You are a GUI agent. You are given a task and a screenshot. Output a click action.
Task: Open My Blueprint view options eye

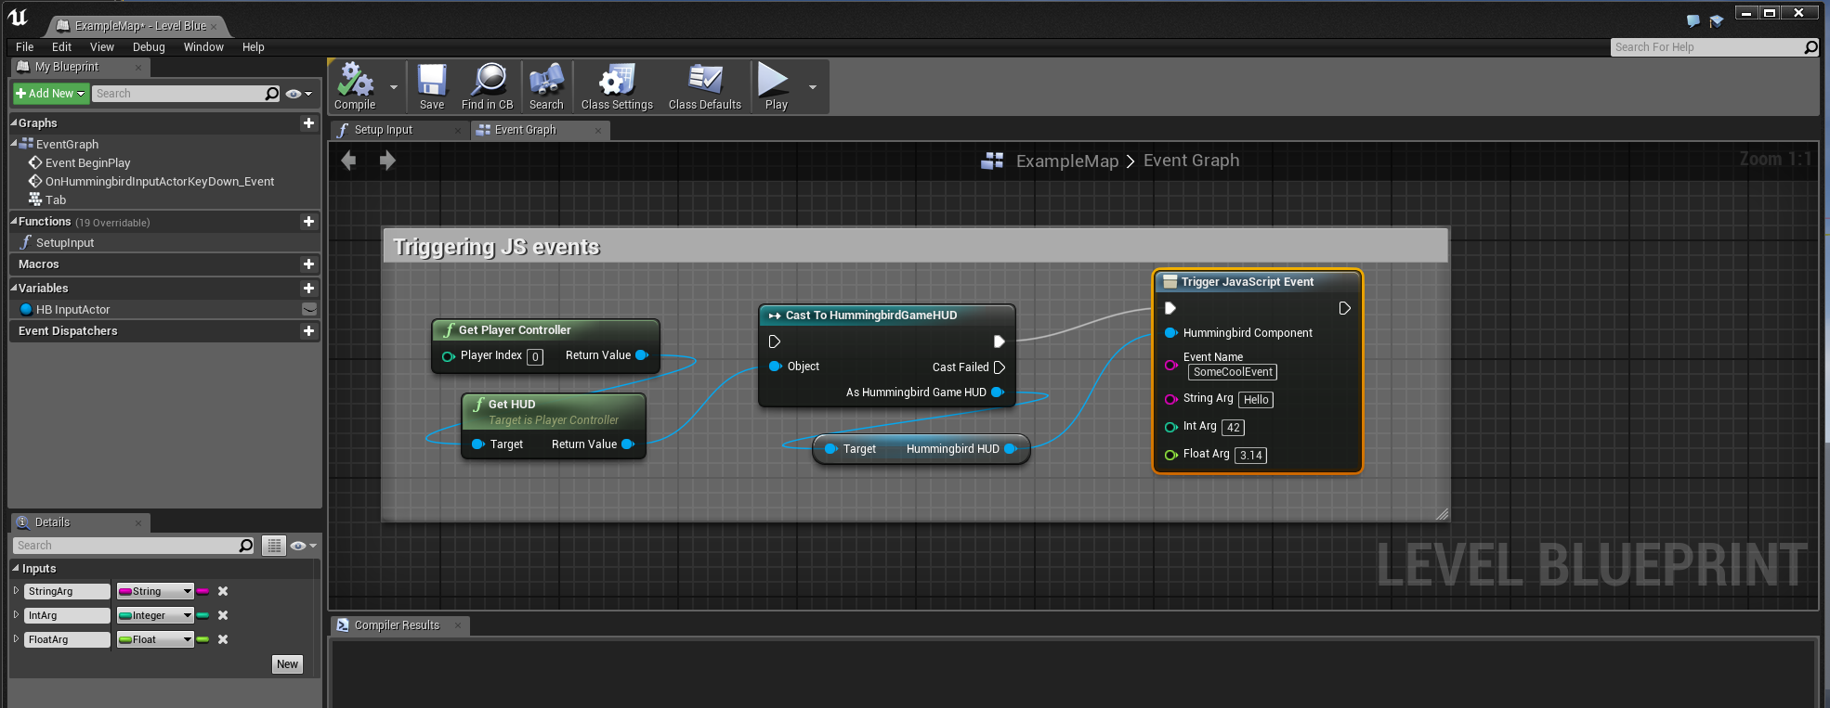pyautogui.click(x=298, y=94)
